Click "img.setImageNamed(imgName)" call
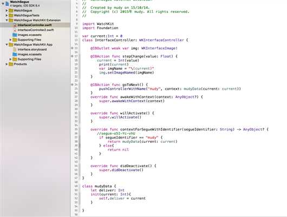The width and height of the screenshot is (287, 217). [127, 73]
